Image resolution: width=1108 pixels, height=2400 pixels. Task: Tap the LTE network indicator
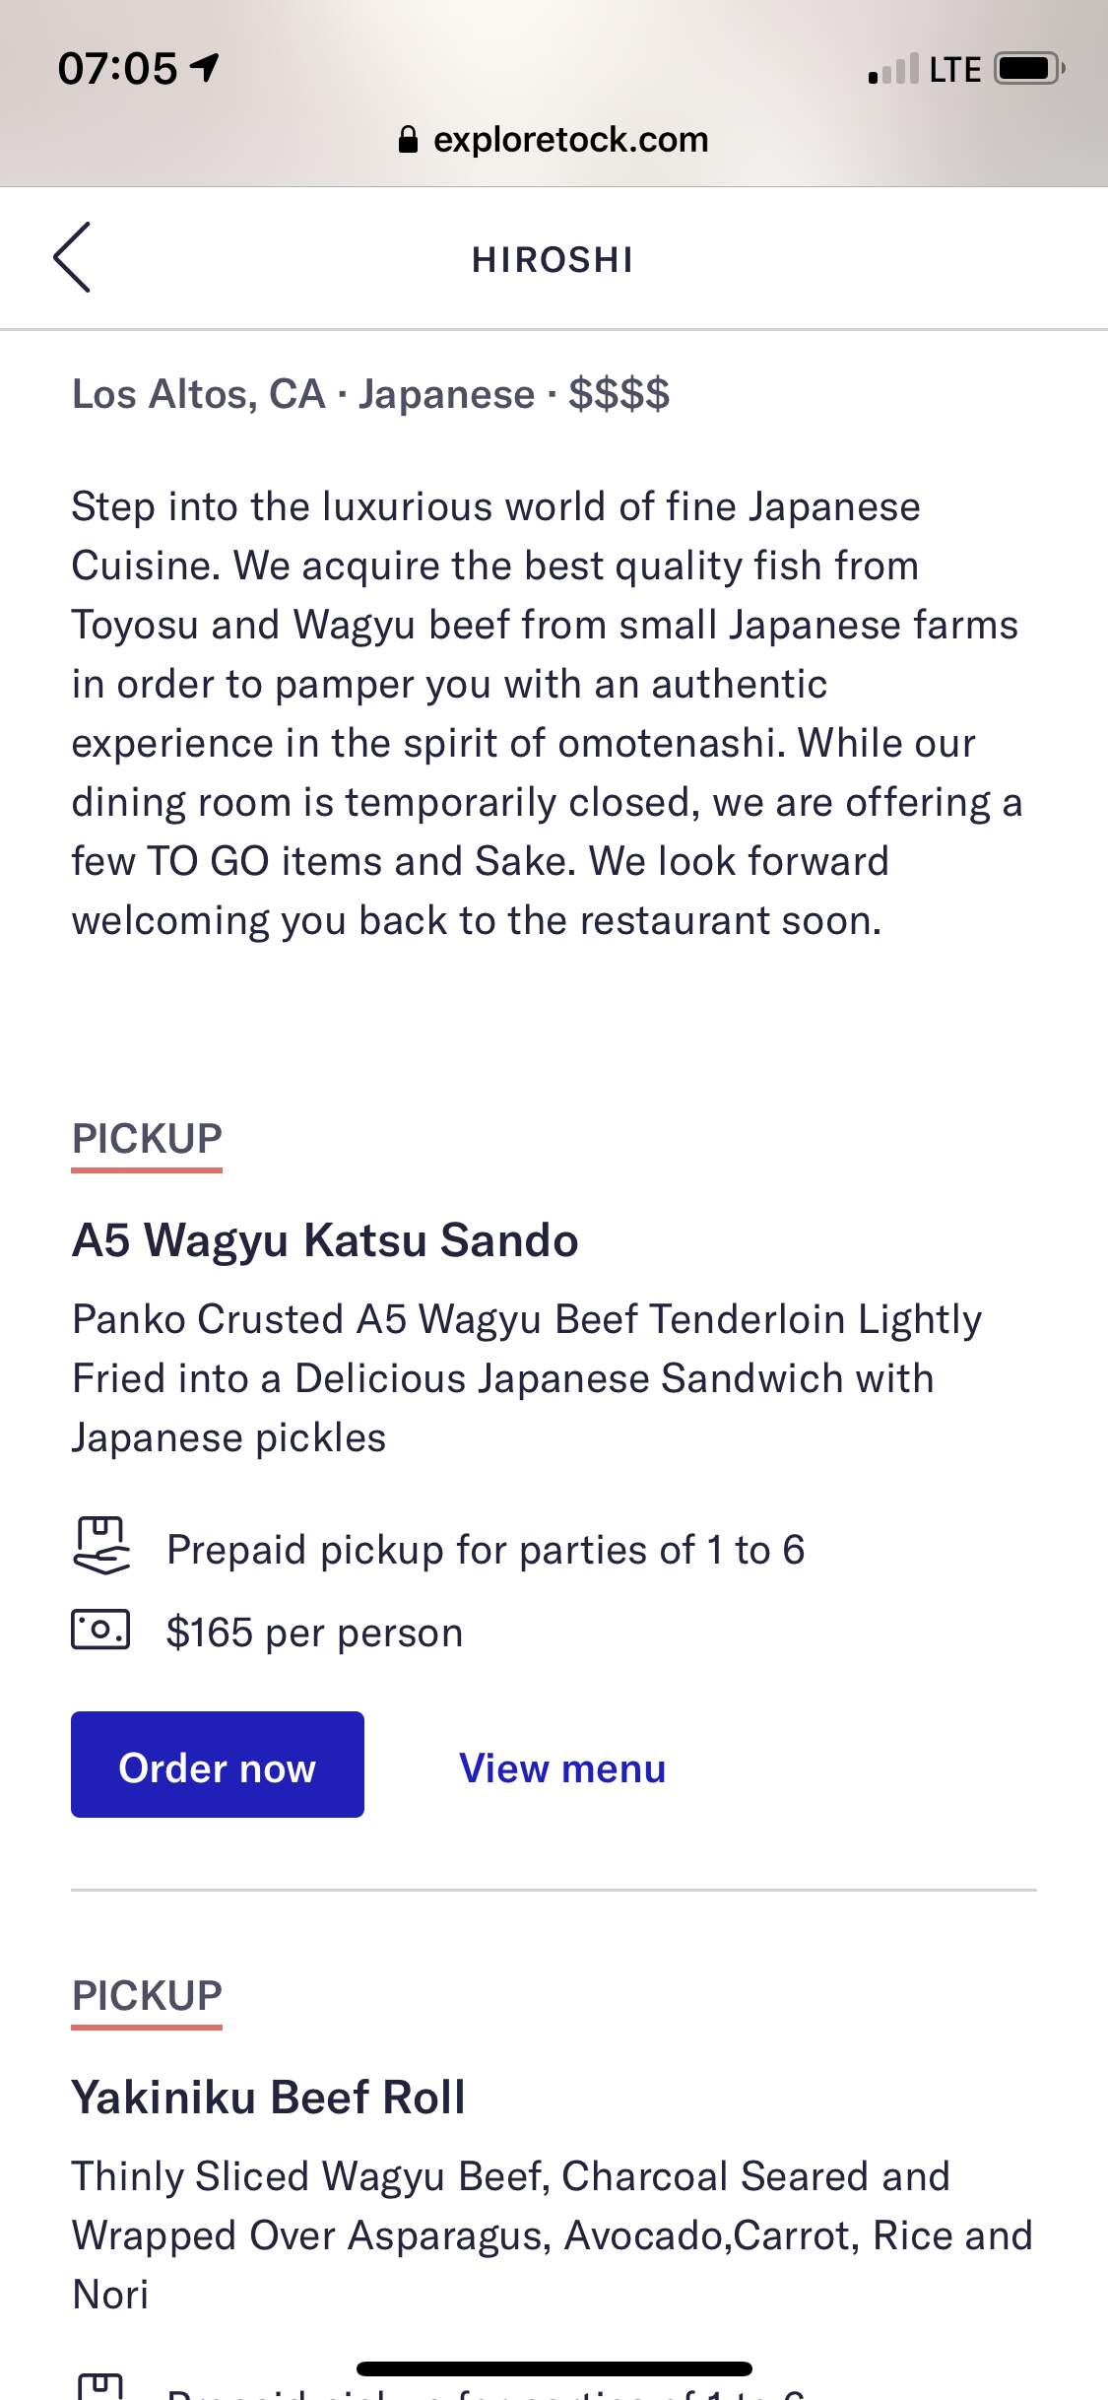[954, 70]
